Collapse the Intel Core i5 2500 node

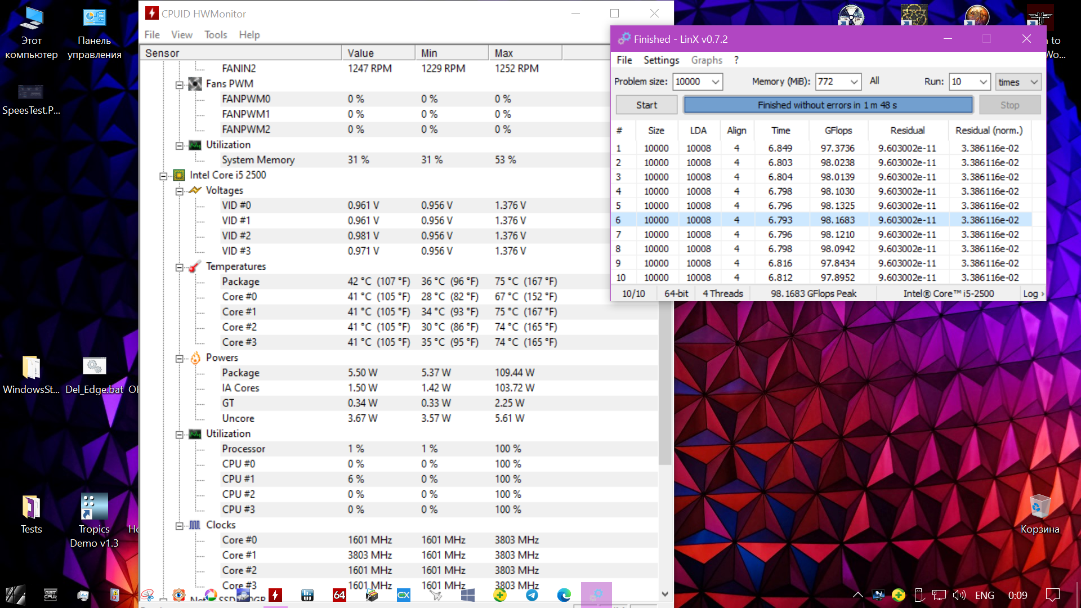pos(163,176)
